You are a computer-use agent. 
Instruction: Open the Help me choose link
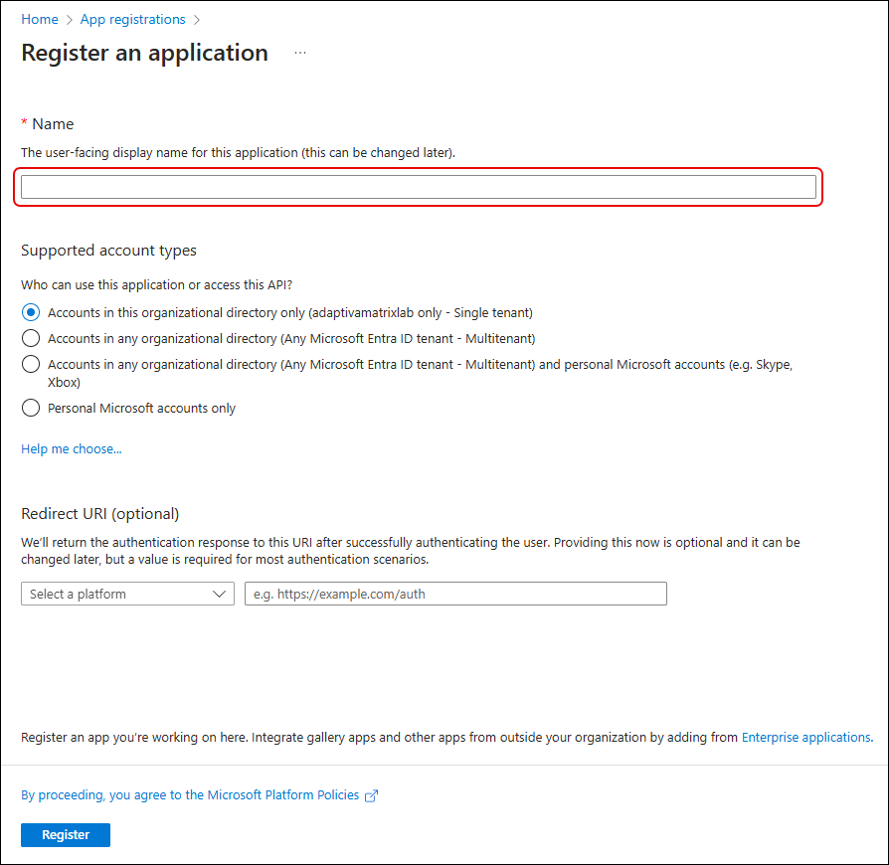(72, 449)
